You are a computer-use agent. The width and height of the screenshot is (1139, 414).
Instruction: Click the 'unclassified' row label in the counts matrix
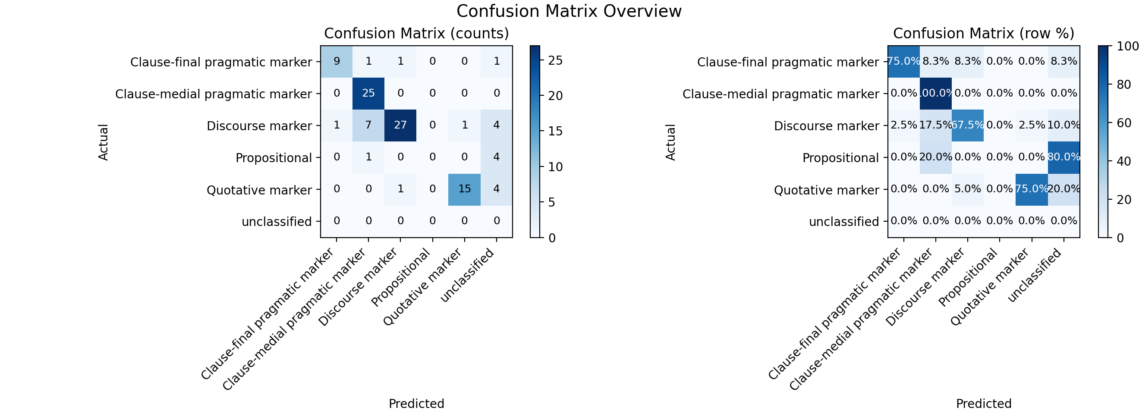pos(277,222)
